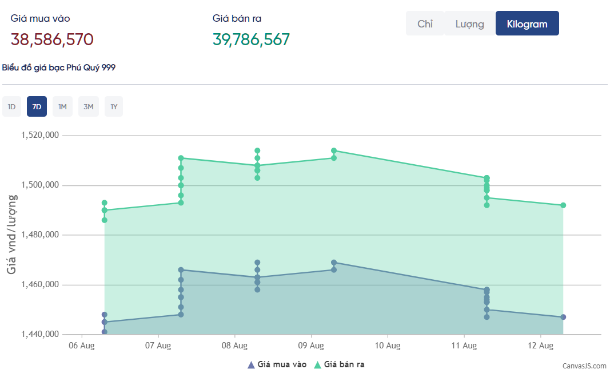The image size is (610, 377).
Task: Click the lowest blue data point on 06 Aug
Action: coord(104,332)
